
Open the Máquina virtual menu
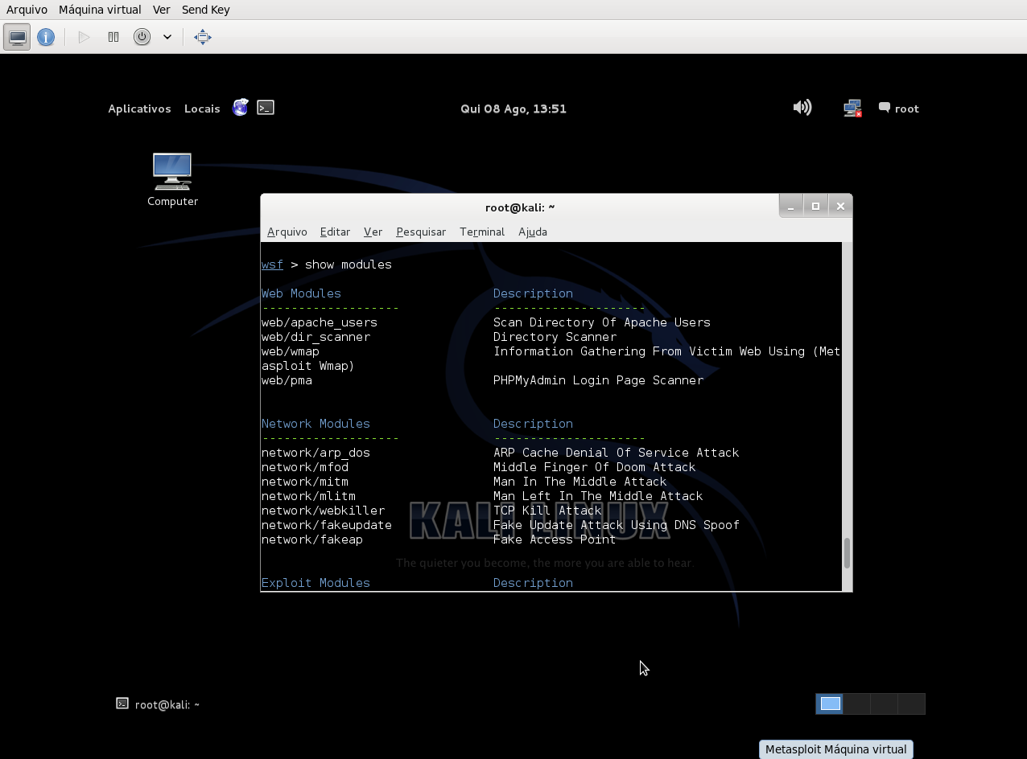[x=100, y=10]
